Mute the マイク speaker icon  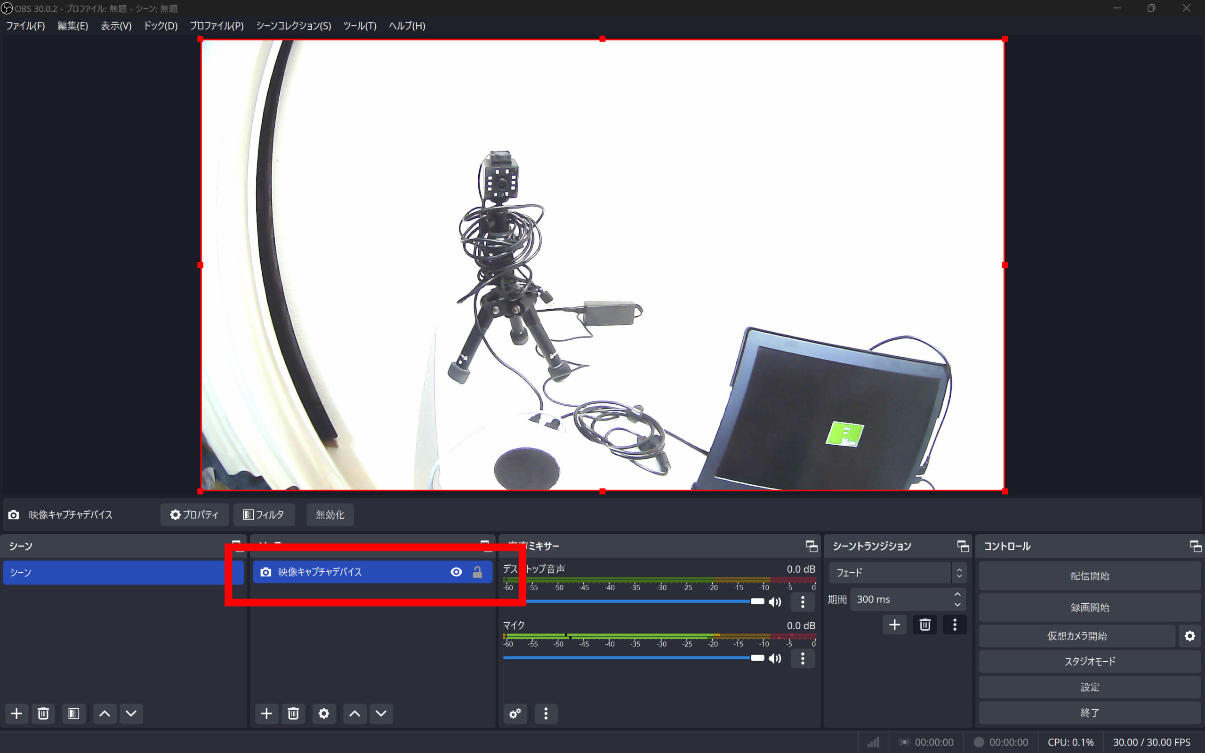(x=775, y=658)
